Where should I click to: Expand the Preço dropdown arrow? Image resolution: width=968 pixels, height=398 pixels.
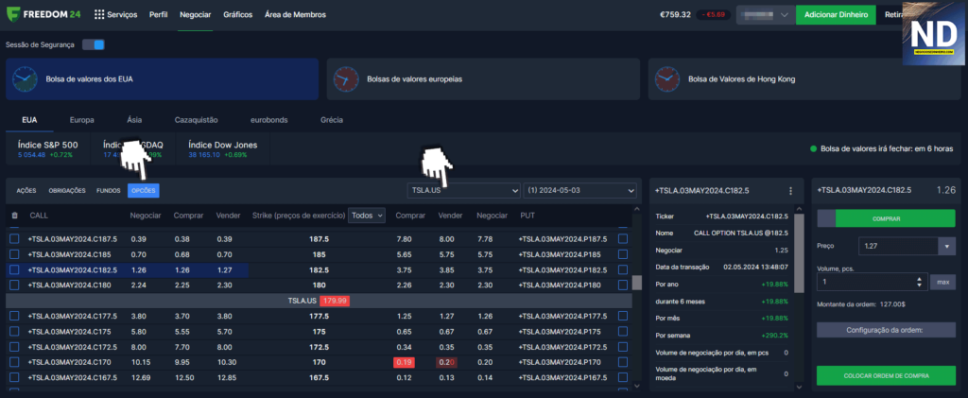pos(946,246)
